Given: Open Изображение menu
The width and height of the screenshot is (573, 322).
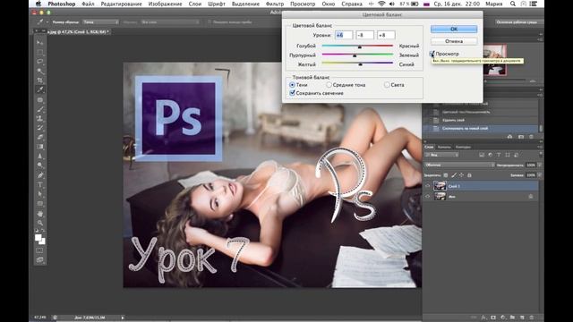Looking at the screenshot, I should pos(165,4).
